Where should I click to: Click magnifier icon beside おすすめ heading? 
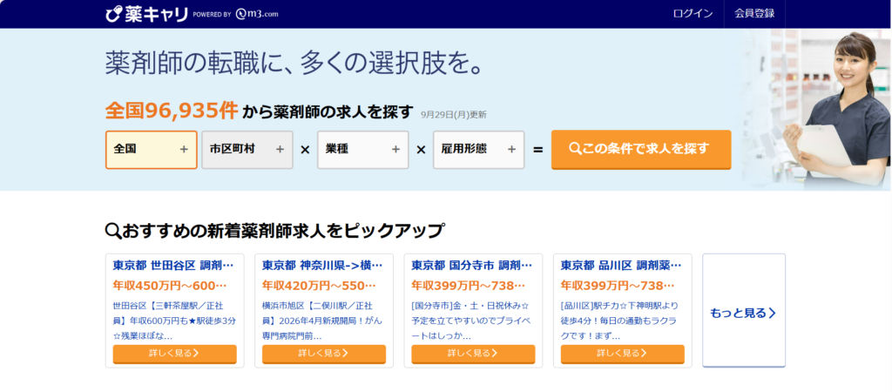coord(112,231)
